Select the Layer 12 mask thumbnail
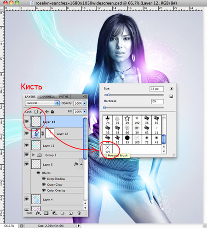Image resolution: width=207 pixels, height=228 pixels. pos(50,133)
